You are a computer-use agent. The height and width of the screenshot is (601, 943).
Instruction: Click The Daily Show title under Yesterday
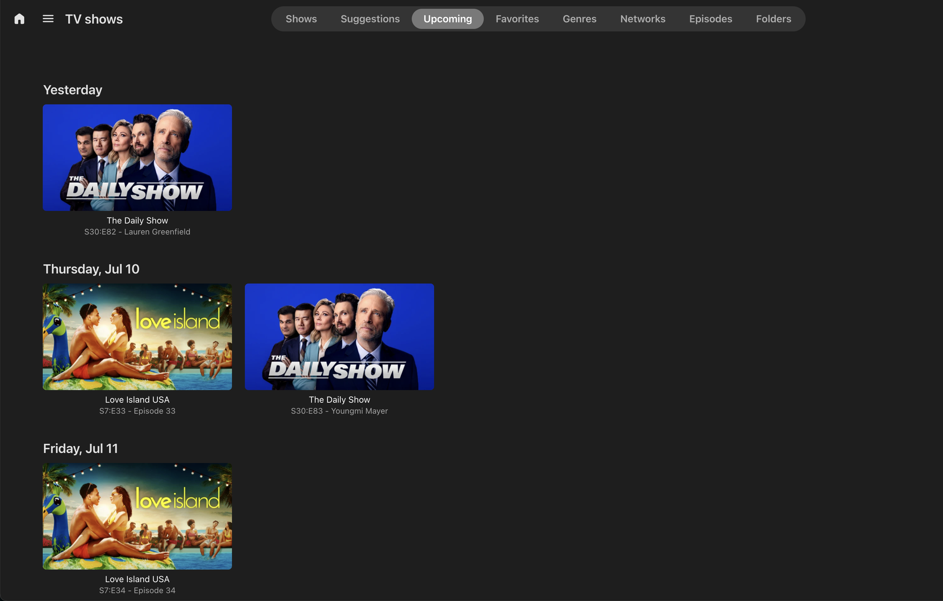(x=137, y=220)
